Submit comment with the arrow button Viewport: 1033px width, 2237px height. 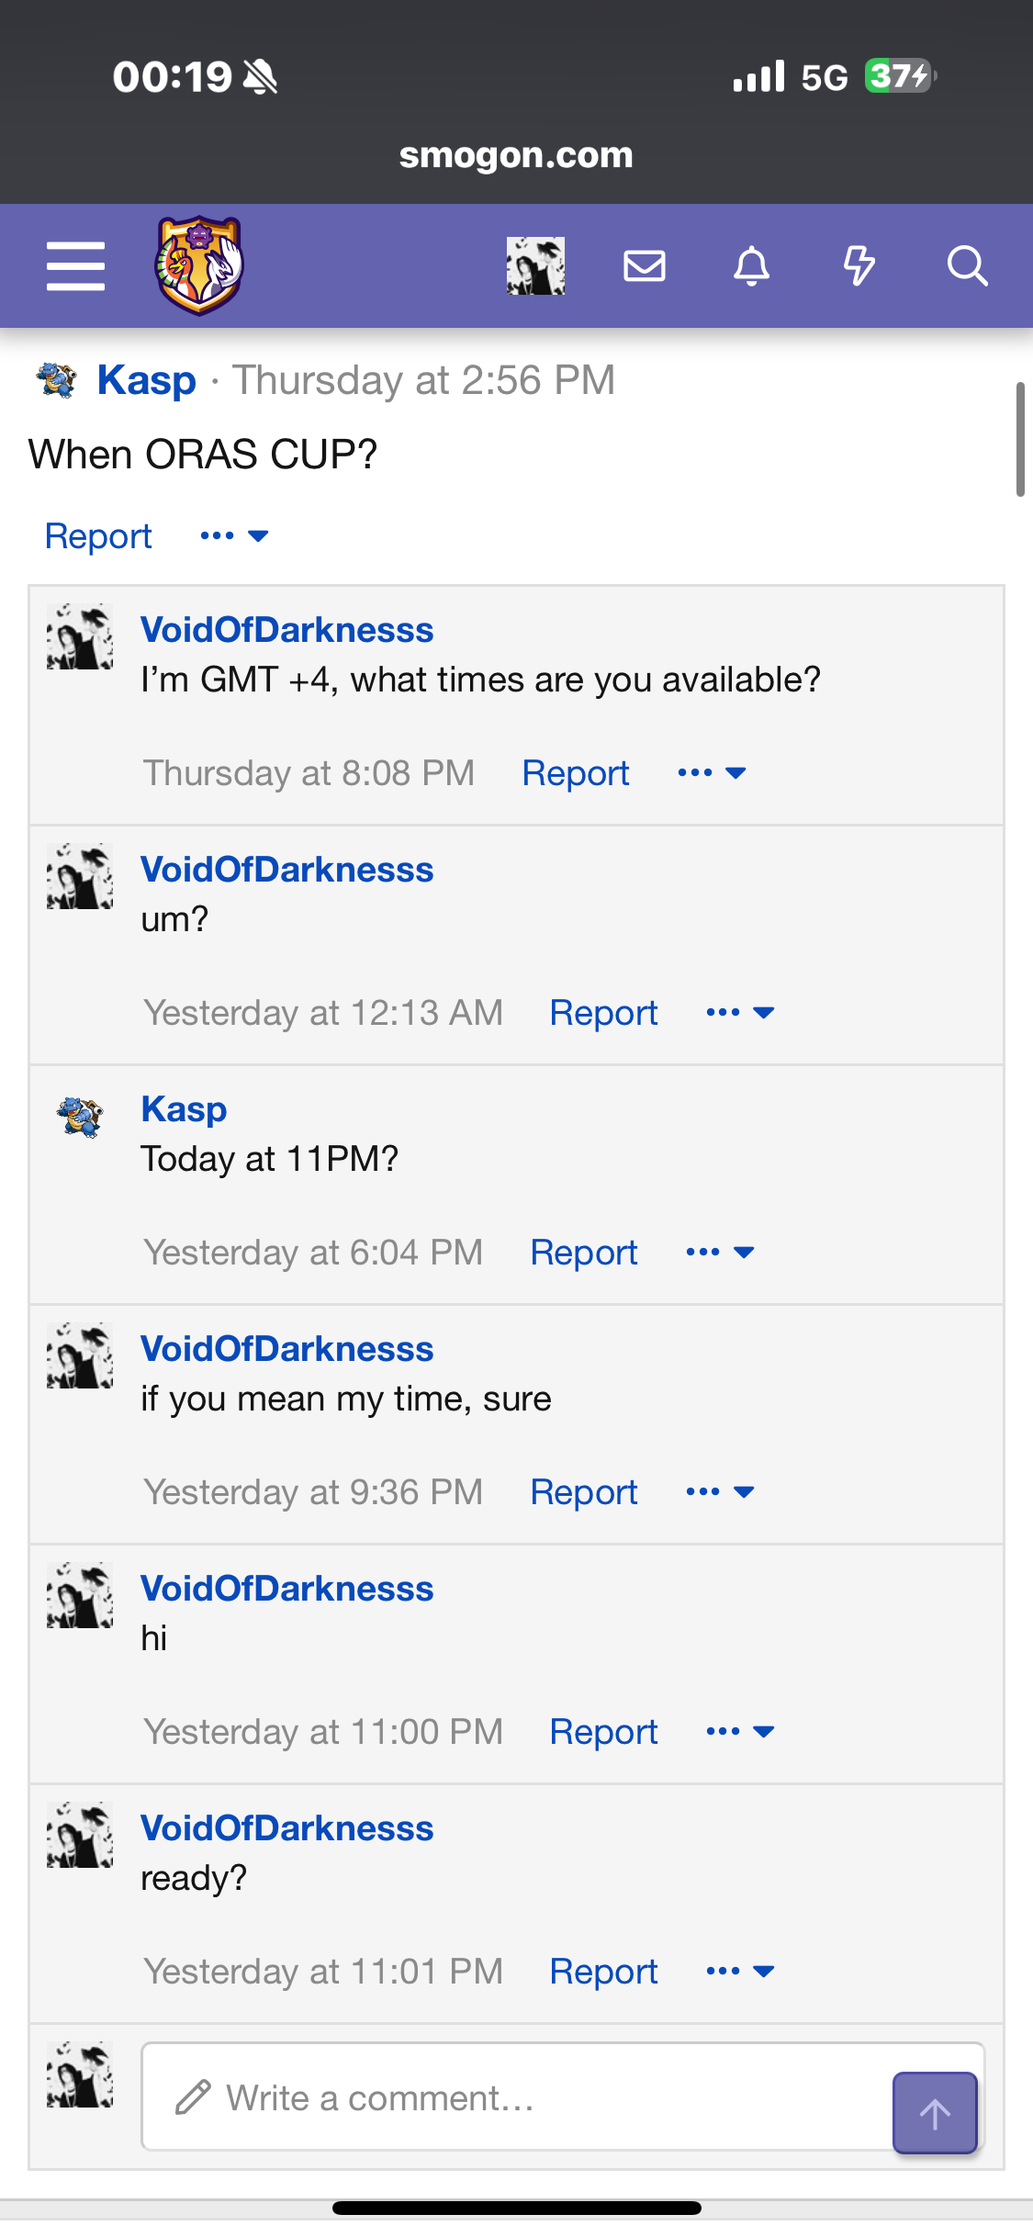click(934, 2113)
